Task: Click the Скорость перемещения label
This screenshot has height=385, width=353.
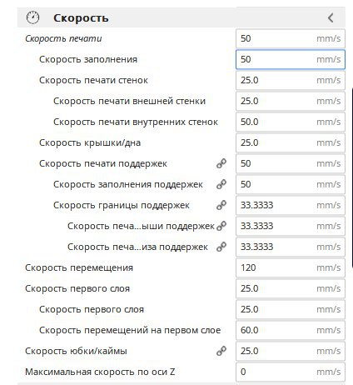Action: (x=79, y=267)
